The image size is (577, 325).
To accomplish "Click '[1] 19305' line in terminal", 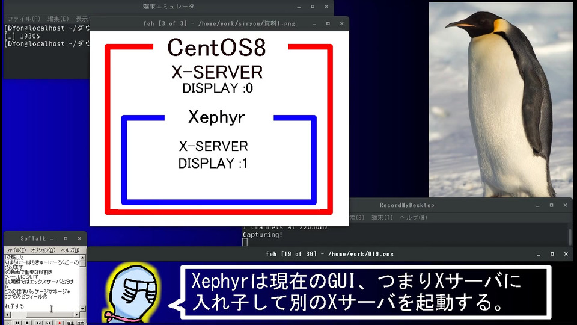I will [x=22, y=36].
